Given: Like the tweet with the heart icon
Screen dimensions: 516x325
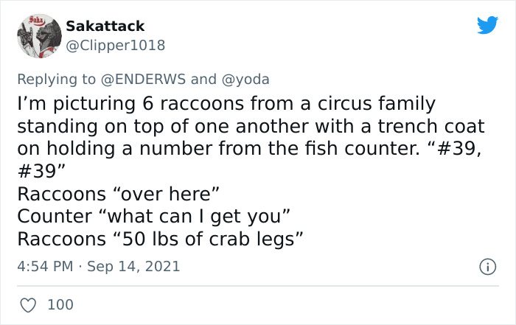Looking at the screenshot, I should coord(27,304).
